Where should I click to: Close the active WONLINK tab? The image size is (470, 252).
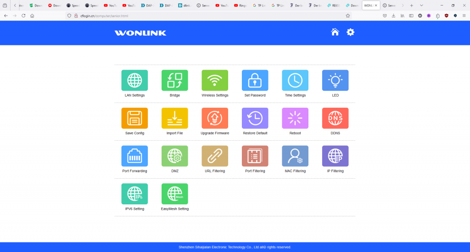[x=376, y=5]
